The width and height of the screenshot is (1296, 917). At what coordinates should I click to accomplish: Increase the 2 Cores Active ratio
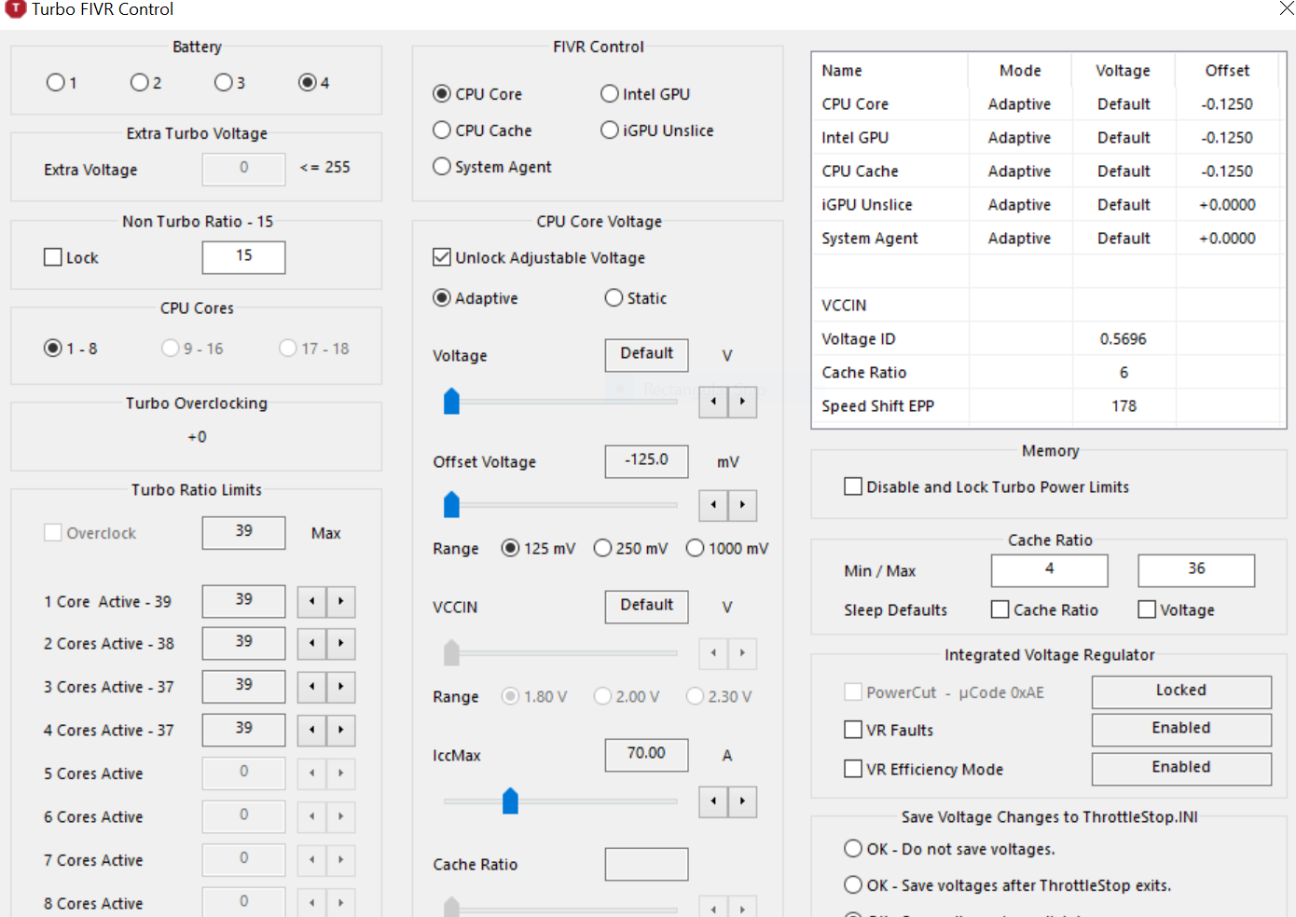pos(341,644)
